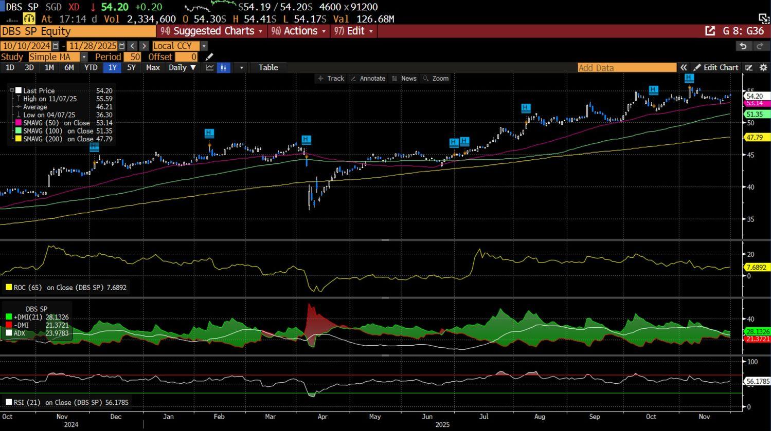Screen dimensions: 771x431
Task: Click the Add Data input field
Action: pos(626,68)
